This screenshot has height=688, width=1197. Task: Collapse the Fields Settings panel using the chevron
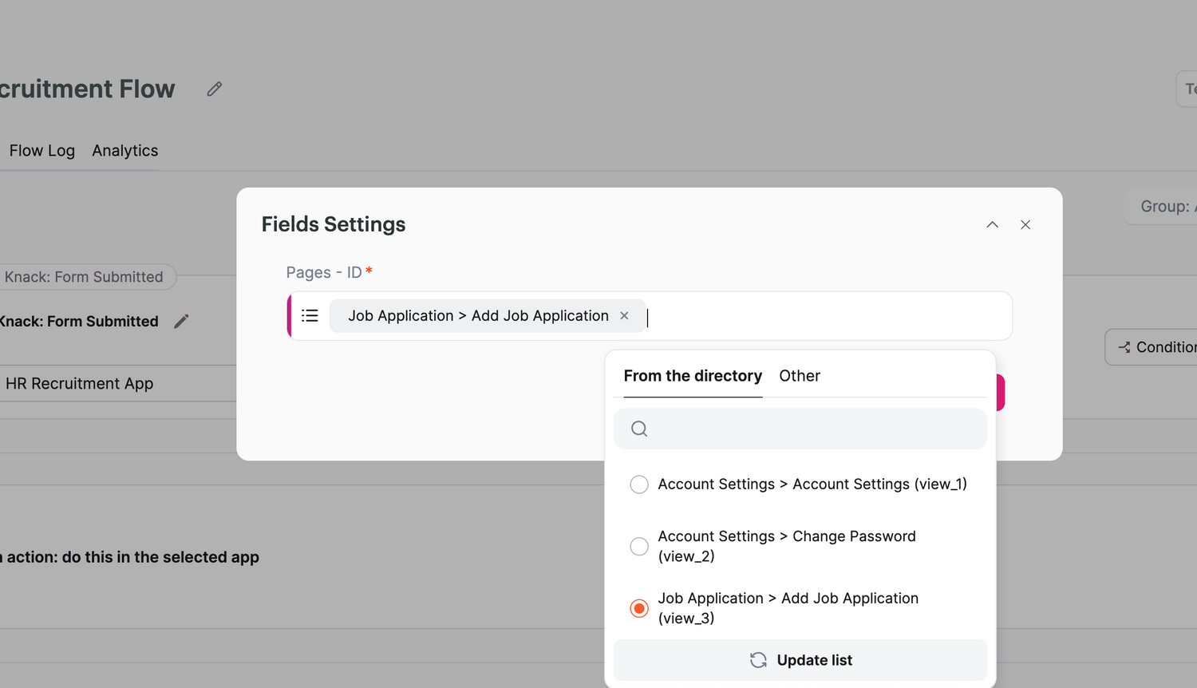pyautogui.click(x=992, y=225)
